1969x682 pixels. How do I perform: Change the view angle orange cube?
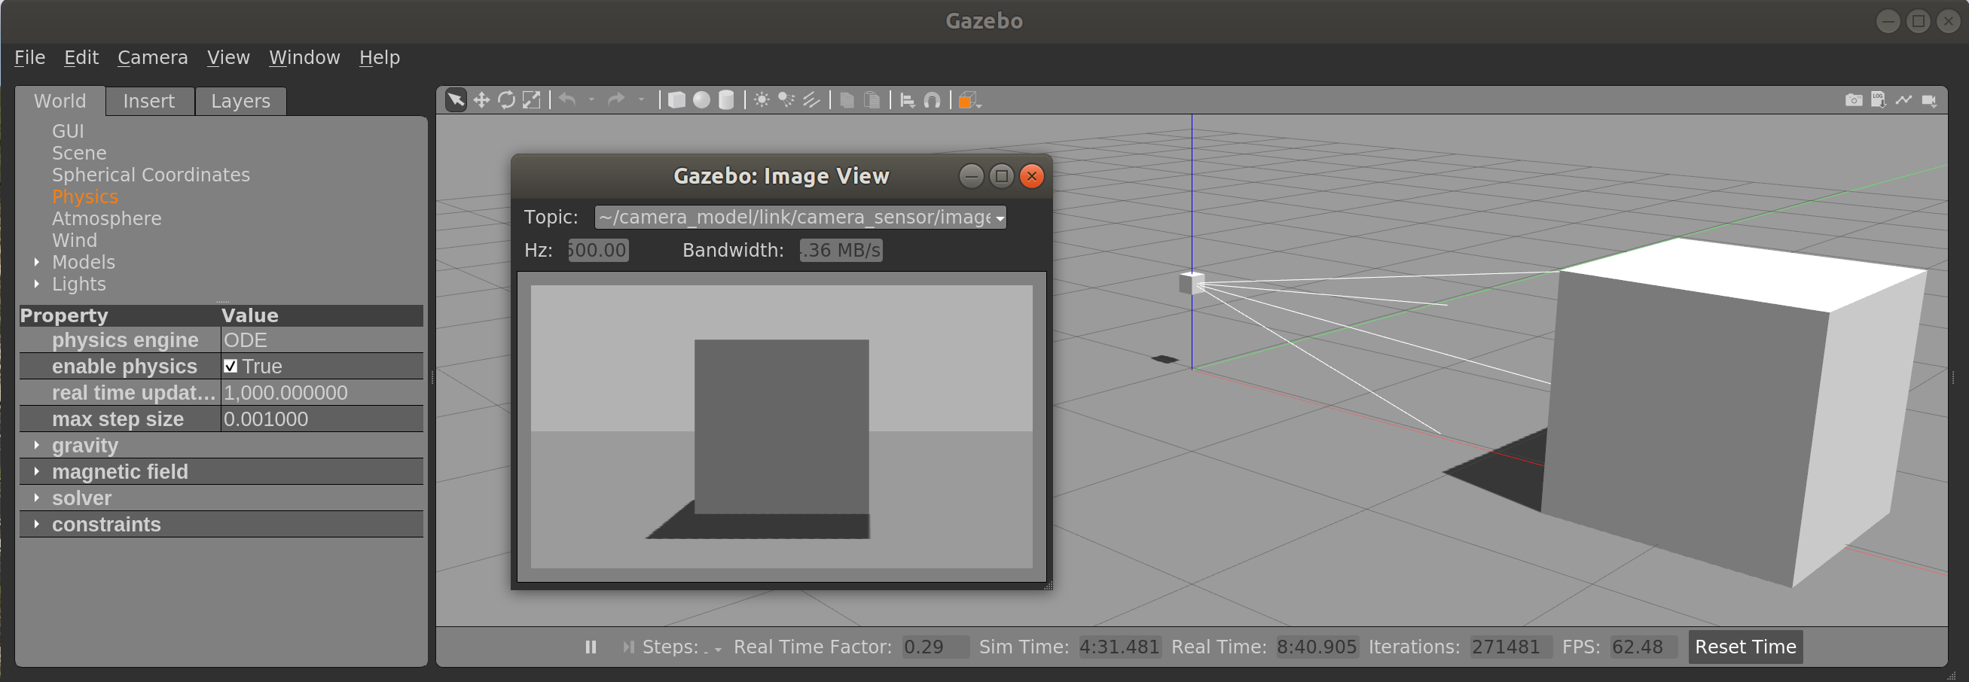click(x=969, y=100)
